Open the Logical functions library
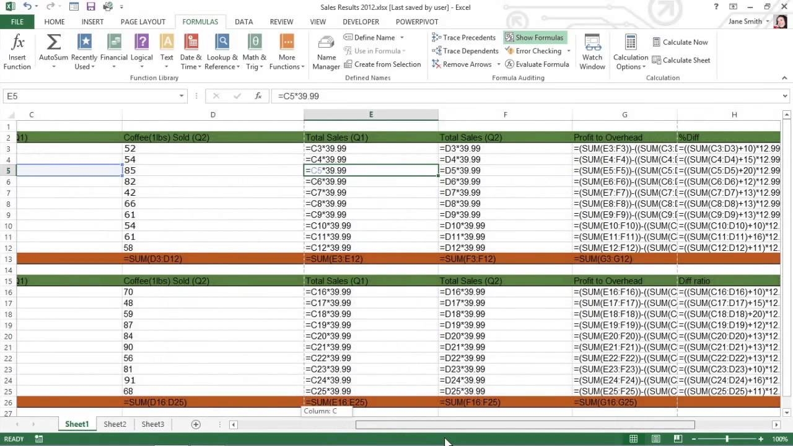This screenshot has width=793, height=446. coord(141,43)
